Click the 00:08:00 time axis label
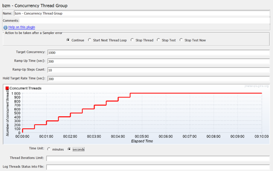This screenshot has width=273, height=171. tap(213, 137)
